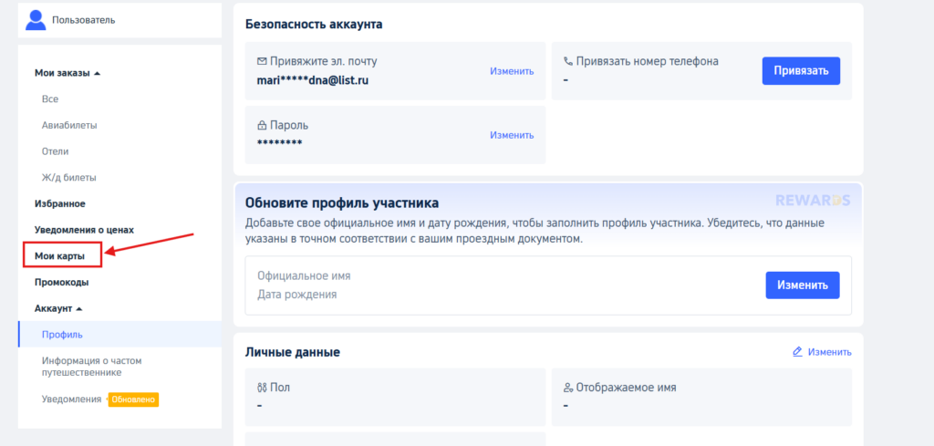Select Промокоды in the sidebar
Viewport: 934px width, 446px height.
pos(62,283)
